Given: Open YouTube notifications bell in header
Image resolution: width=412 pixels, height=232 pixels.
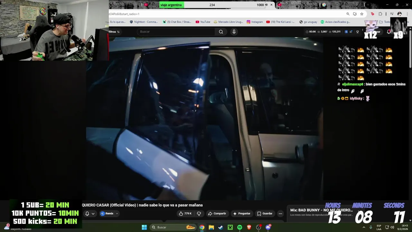Looking at the screenshot, I should pyautogui.click(x=389, y=32).
